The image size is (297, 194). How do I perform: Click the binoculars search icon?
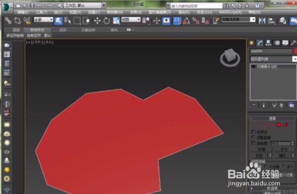coord(226,6)
